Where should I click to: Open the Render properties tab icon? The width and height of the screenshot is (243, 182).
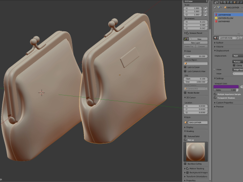[x=222, y=3]
